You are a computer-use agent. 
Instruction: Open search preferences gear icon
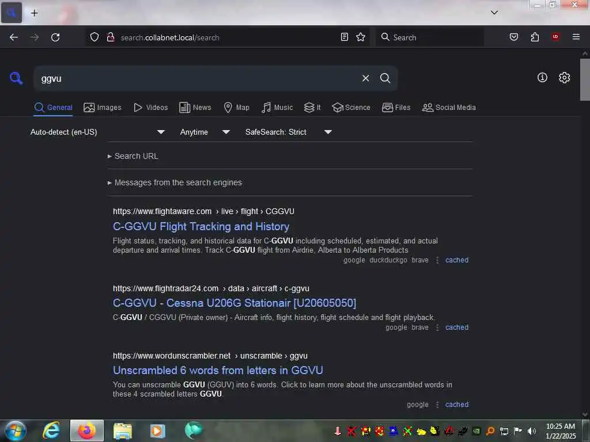(564, 78)
